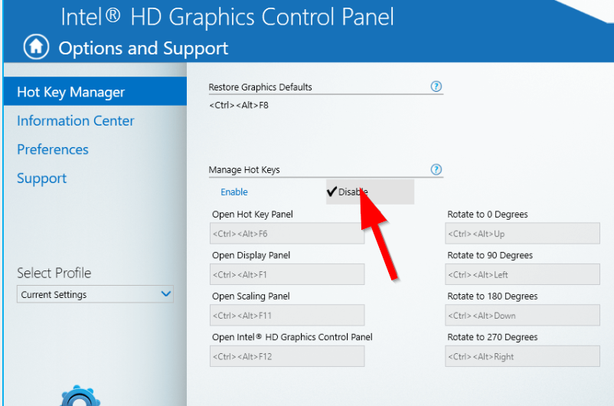Click the Open Display Panel label
Screen dimensions: 614x406
coord(251,255)
